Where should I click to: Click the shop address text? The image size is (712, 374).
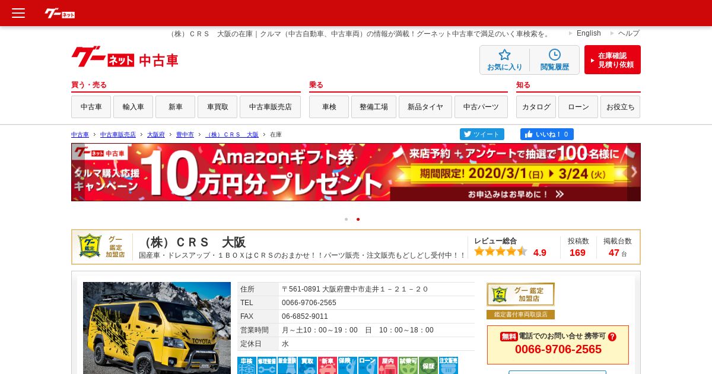355,289
